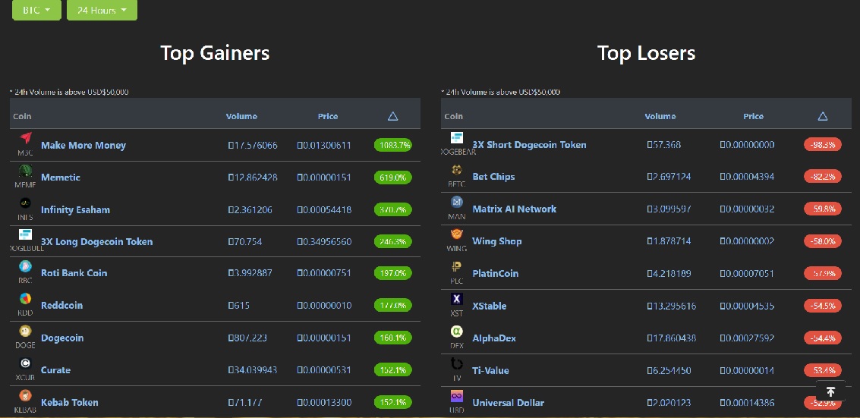This screenshot has width=860, height=418.
Task: Click the 619.0% gain badge
Action: tap(393, 178)
